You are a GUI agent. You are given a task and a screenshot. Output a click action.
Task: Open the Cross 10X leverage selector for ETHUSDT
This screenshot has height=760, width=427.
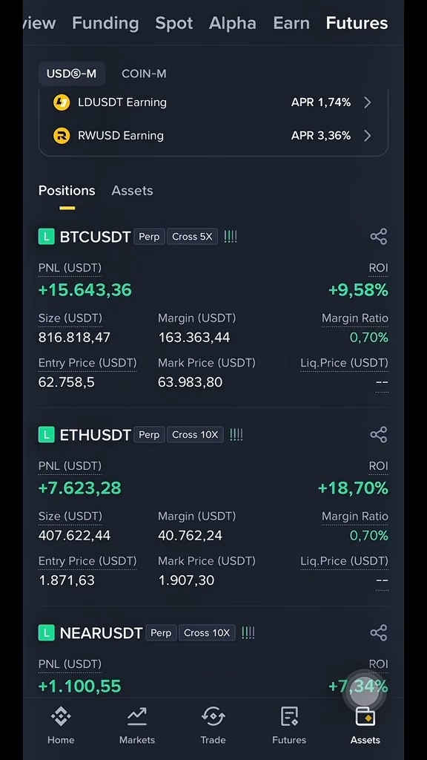[x=195, y=435]
